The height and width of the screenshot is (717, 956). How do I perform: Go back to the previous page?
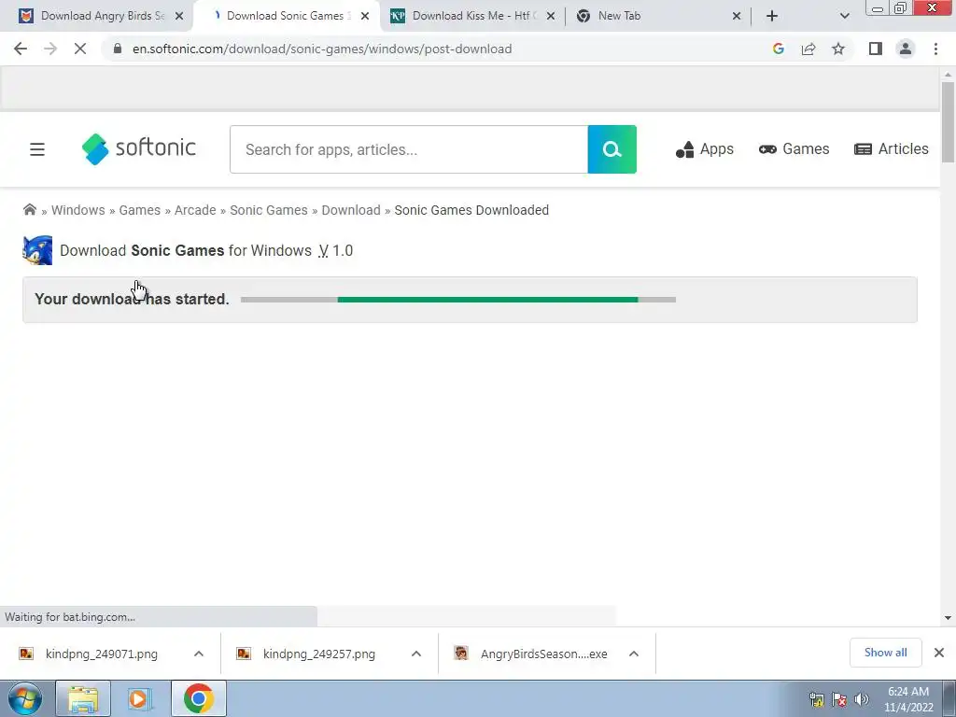(21, 49)
